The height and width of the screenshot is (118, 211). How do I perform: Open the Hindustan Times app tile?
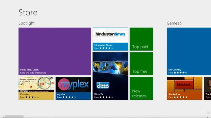tap(110, 39)
